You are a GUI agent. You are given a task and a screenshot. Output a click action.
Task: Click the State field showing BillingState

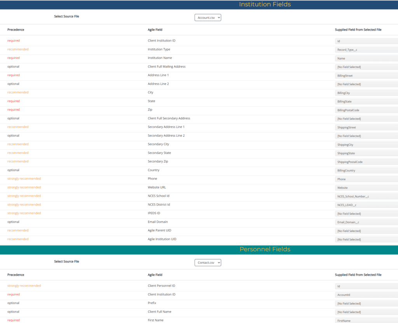pos(366,101)
